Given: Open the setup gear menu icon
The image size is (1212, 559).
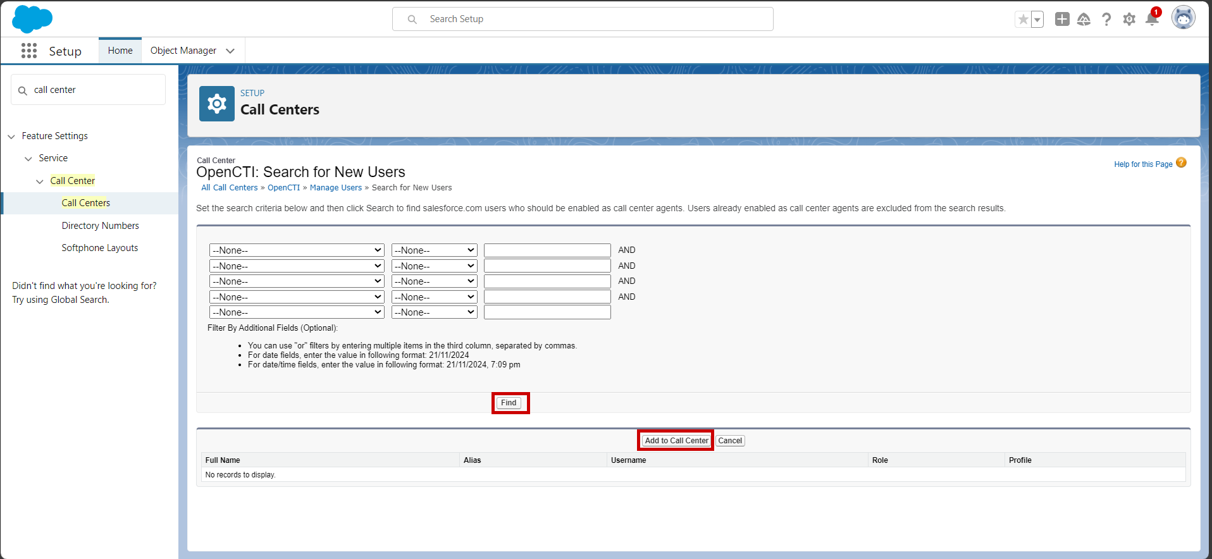Looking at the screenshot, I should (1129, 20).
